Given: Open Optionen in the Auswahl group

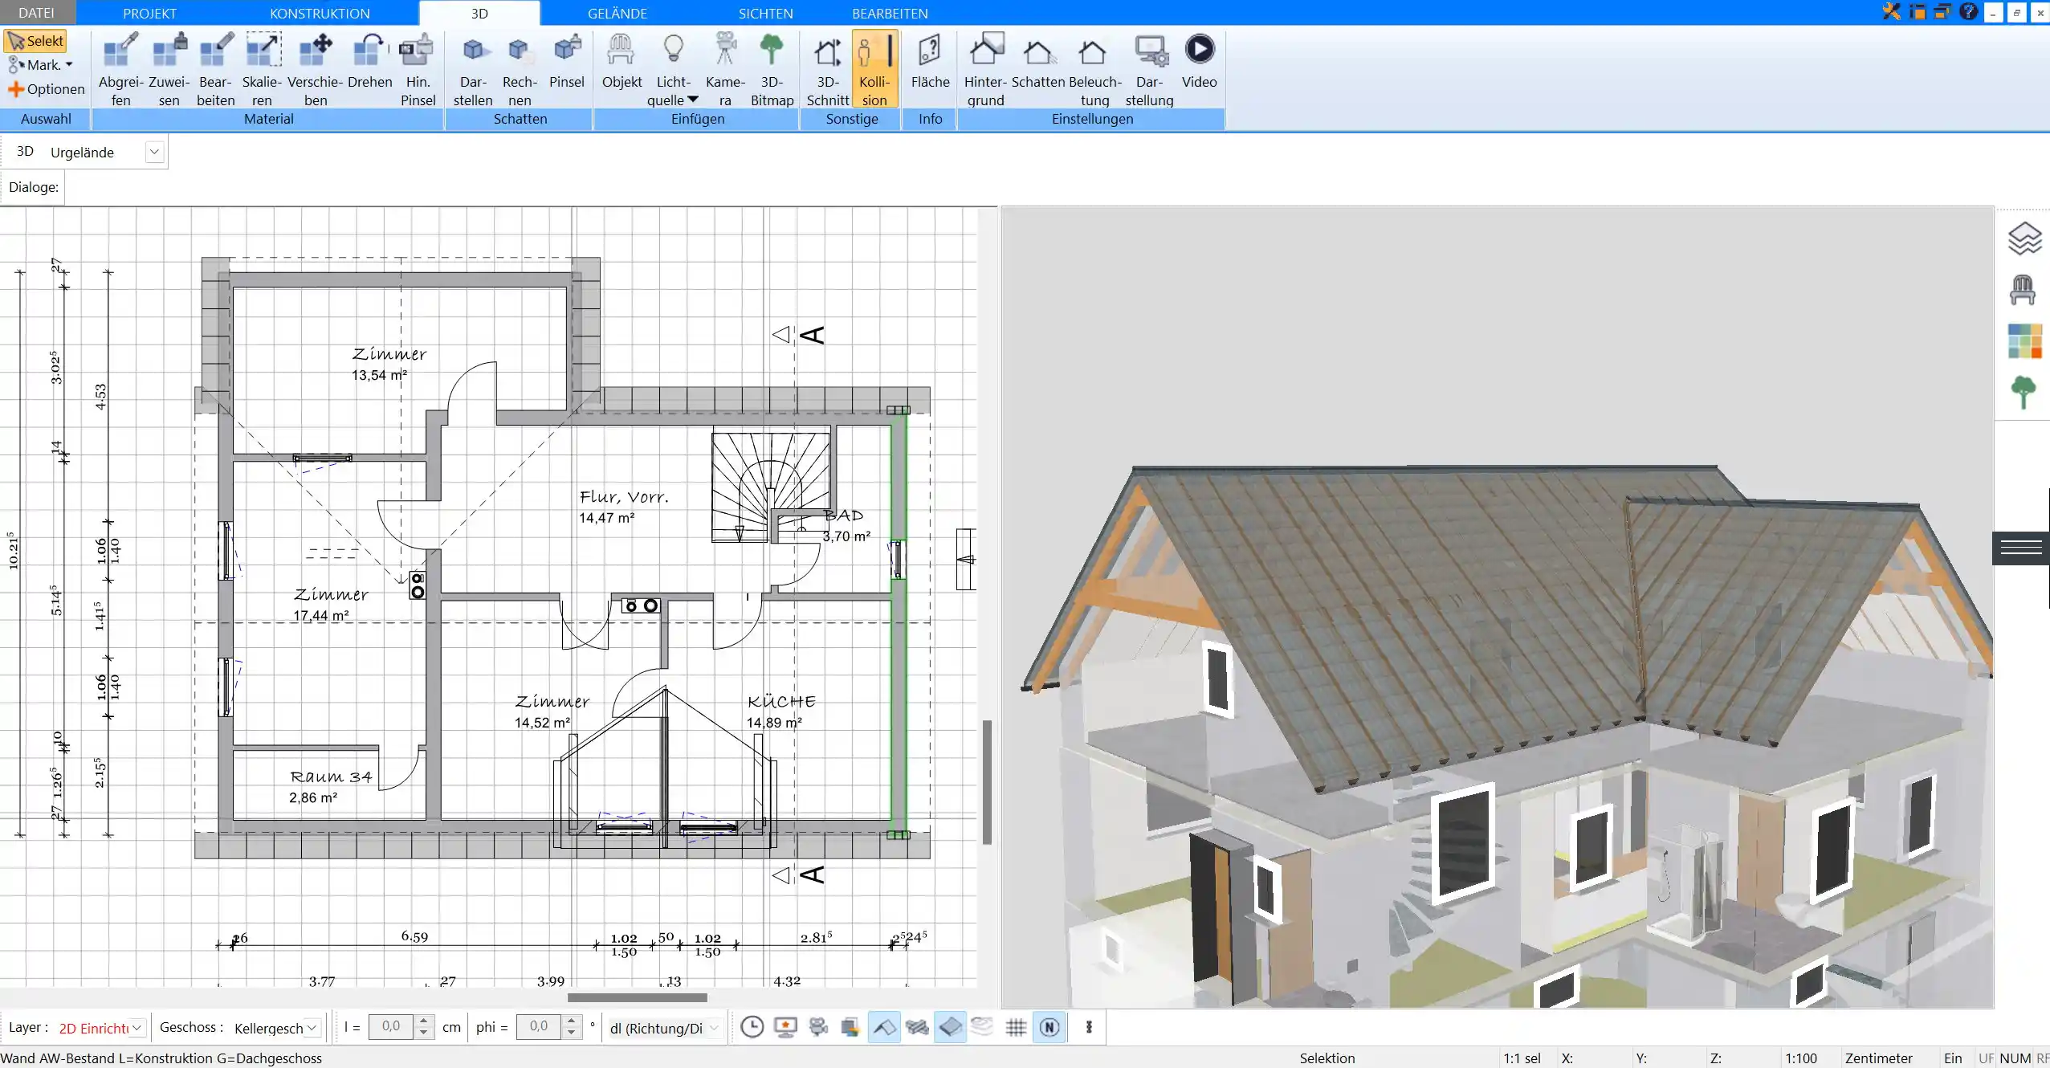Looking at the screenshot, I should [x=46, y=89].
